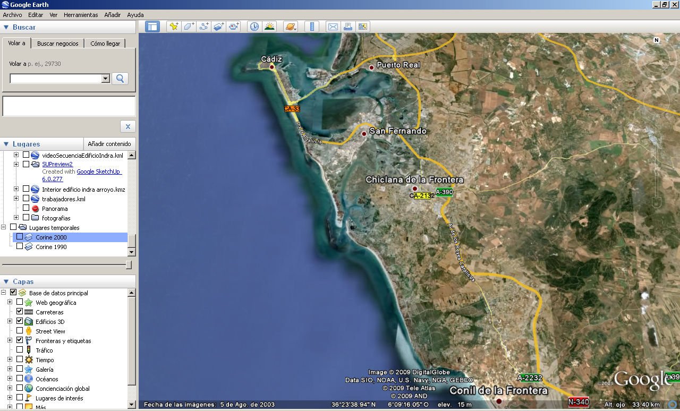Screen dimensions: 680x411
Task: Open historical imagery with the clock icon
Action: tap(253, 26)
